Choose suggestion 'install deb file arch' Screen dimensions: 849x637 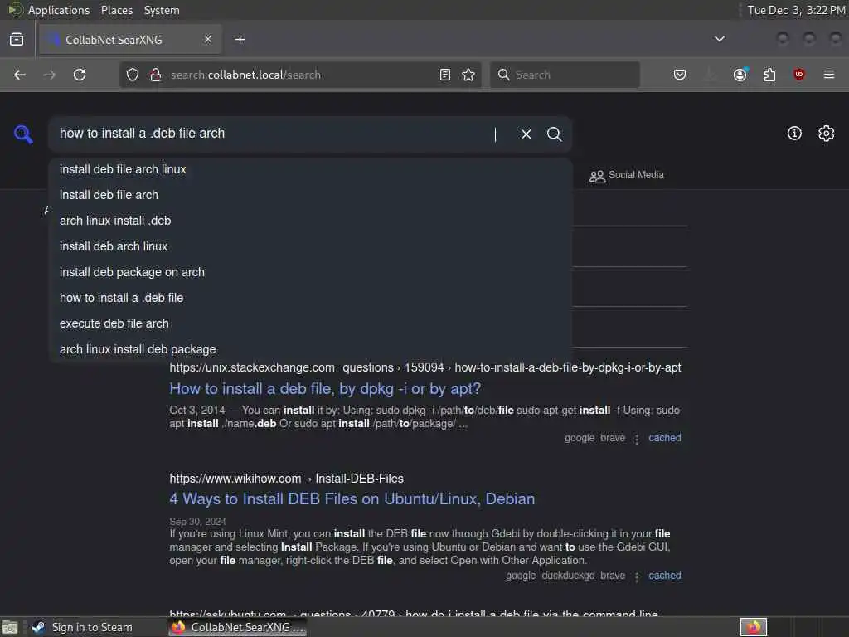(x=310, y=195)
